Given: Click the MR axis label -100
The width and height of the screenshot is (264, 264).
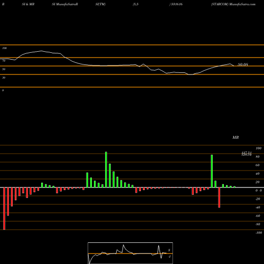Looking at the screenshot, I should pos(258,233).
